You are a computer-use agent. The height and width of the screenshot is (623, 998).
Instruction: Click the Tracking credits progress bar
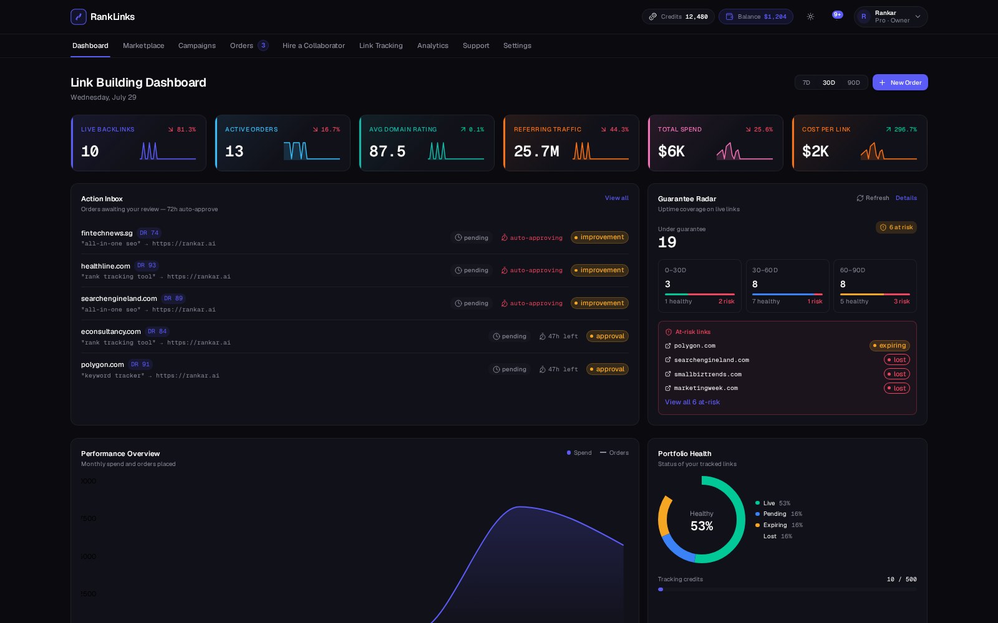787,589
